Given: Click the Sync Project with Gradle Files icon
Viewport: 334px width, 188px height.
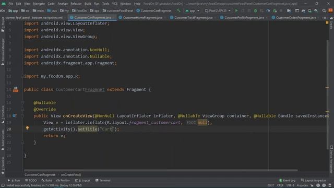Looking at the screenshot, I should [x=303, y=10].
